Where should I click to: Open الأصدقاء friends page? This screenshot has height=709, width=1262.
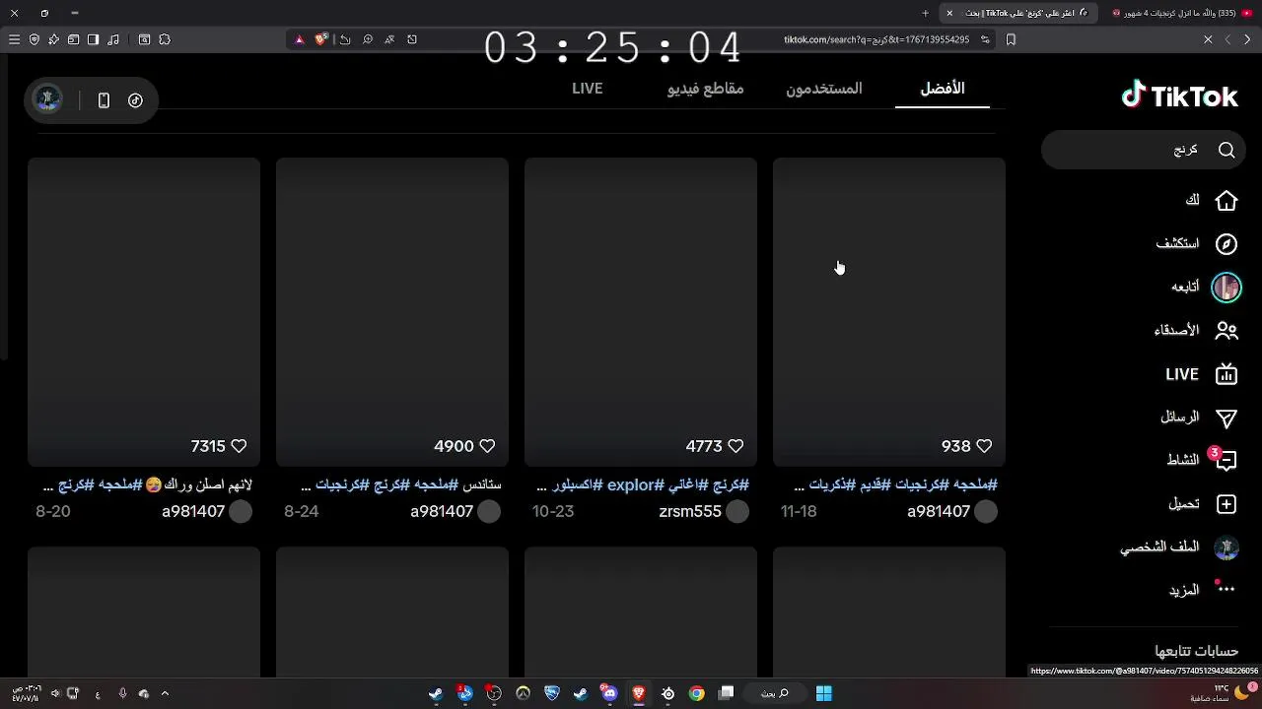[x=1196, y=330]
